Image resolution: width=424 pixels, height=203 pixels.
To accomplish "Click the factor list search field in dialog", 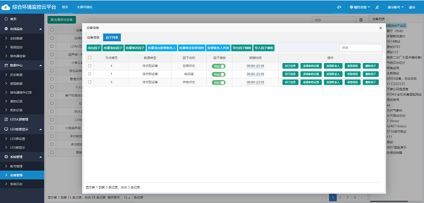I will 361,48.
